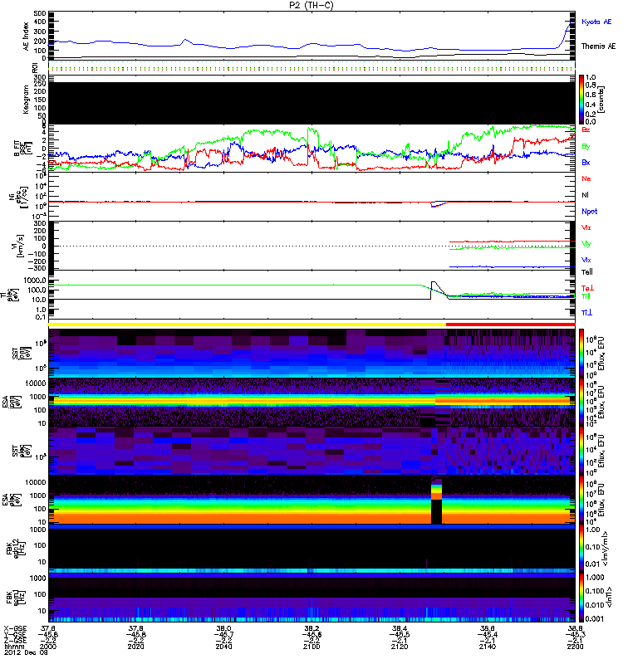This screenshot has width=623, height=664.
Task: Click the red segment of the status bar
Action: coord(510,325)
